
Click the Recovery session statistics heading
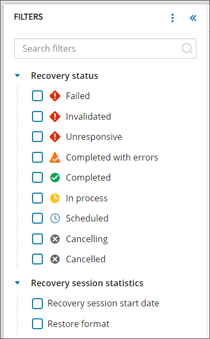point(87,283)
